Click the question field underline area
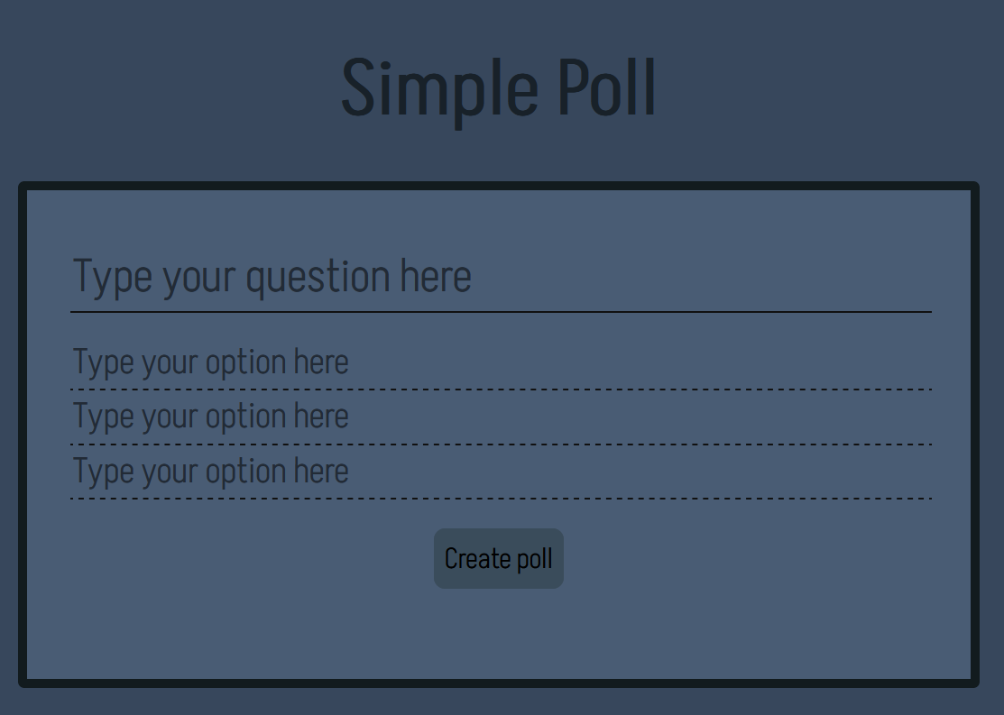This screenshot has width=1004, height=715. pos(499,310)
